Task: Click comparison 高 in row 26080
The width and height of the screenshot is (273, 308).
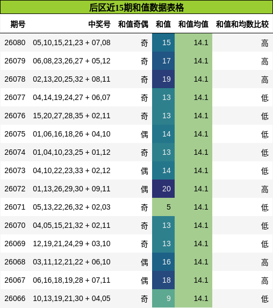Action: pyautogui.click(x=265, y=43)
